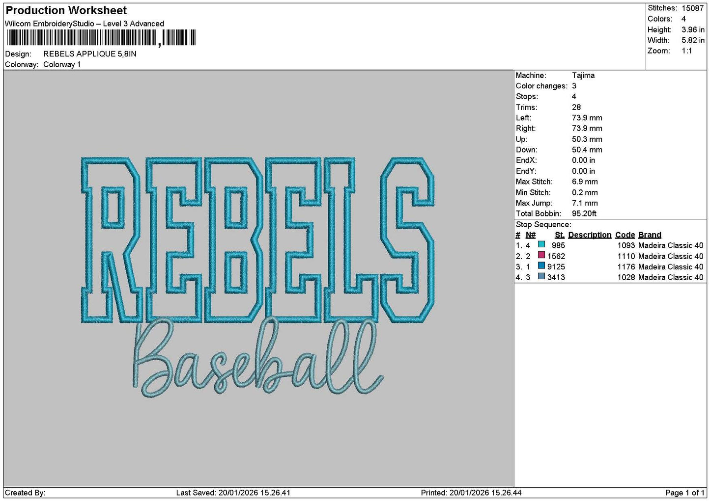Click the Max Jump value 7.1 mm

coord(585,203)
